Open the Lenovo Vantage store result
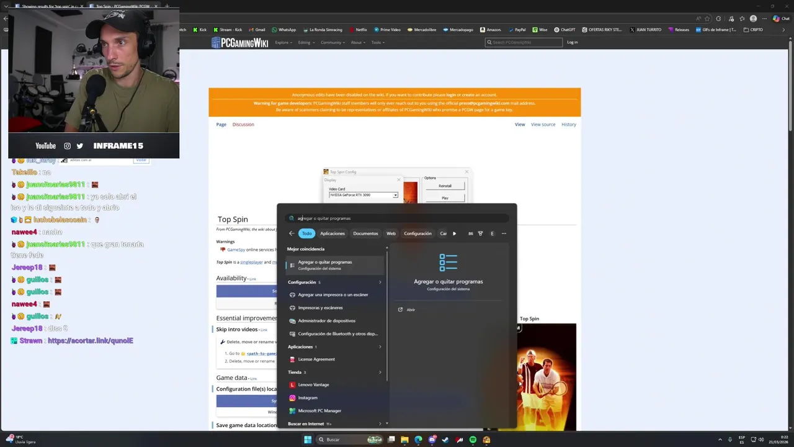The width and height of the screenshot is (794, 447). 335,385
